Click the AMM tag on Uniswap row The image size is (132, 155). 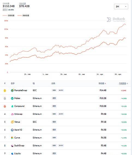click(61, 114)
